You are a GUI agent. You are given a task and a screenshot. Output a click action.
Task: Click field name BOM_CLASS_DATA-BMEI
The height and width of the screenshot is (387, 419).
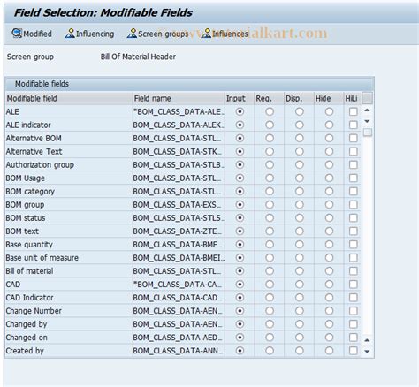(x=179, y=258)
